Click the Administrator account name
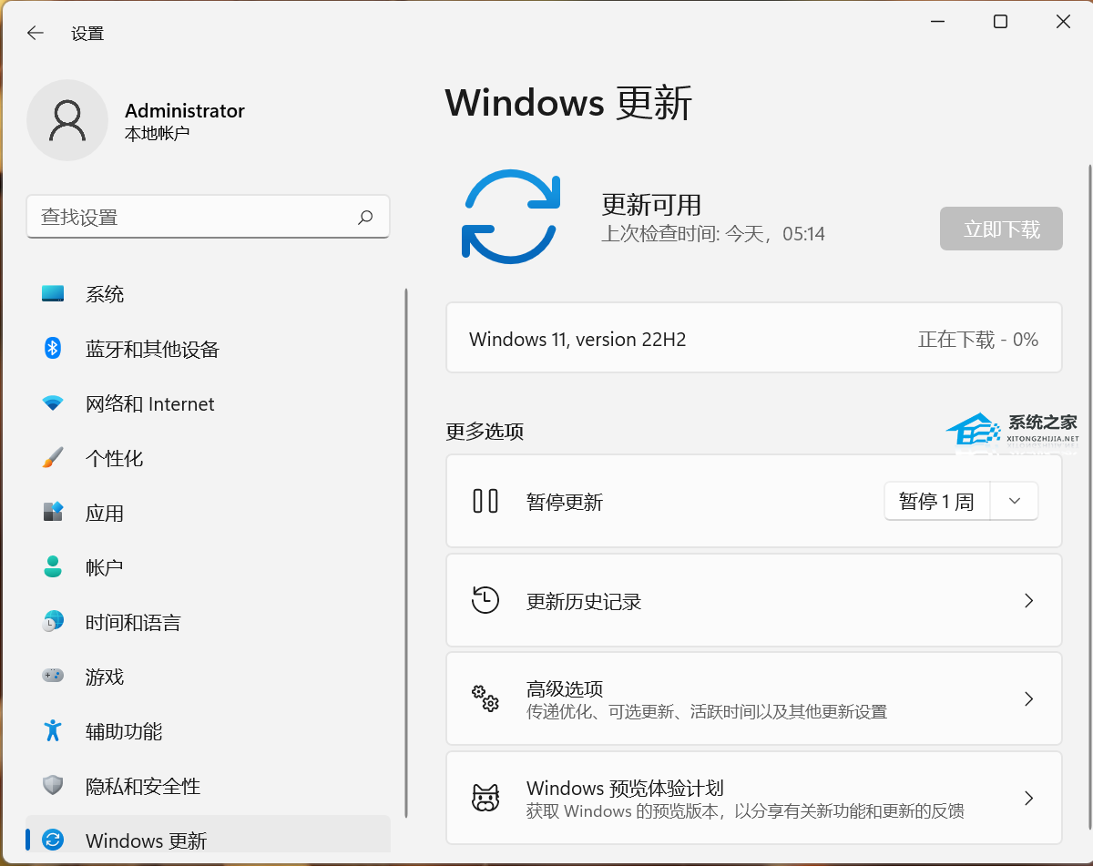The width and height of the screenshot is (1093, 866). coord(185,110)
